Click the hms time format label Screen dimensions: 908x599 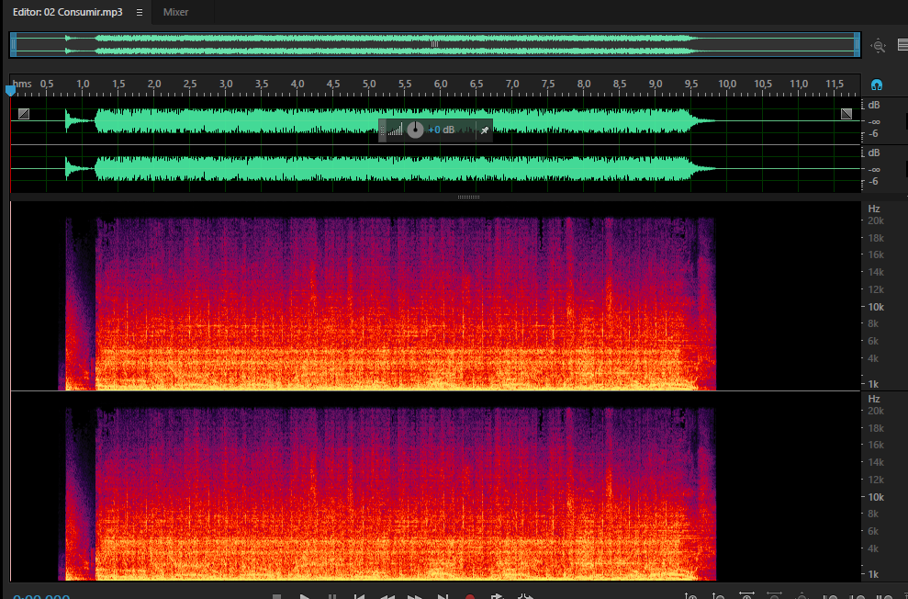[22, 84]
